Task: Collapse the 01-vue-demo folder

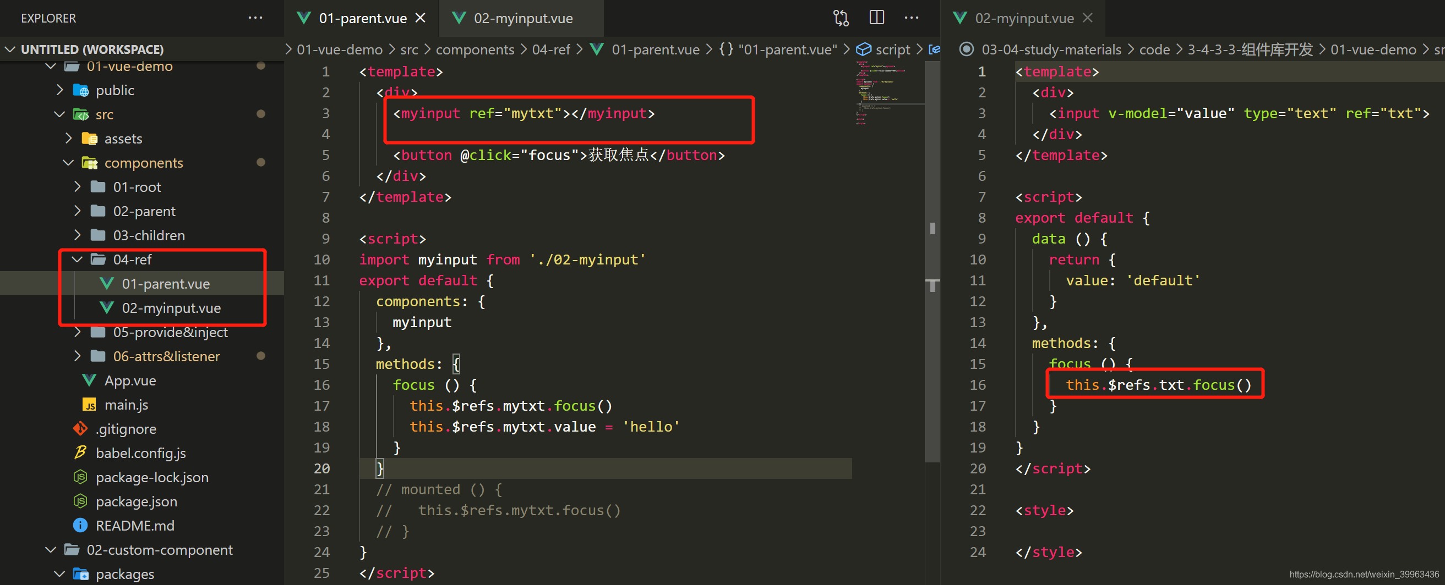Action: click(x=51, y=66)
